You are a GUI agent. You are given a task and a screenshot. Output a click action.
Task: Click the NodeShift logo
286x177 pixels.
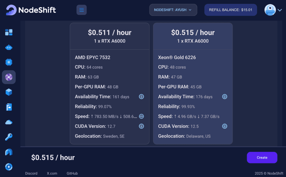[x=31, y=10]
